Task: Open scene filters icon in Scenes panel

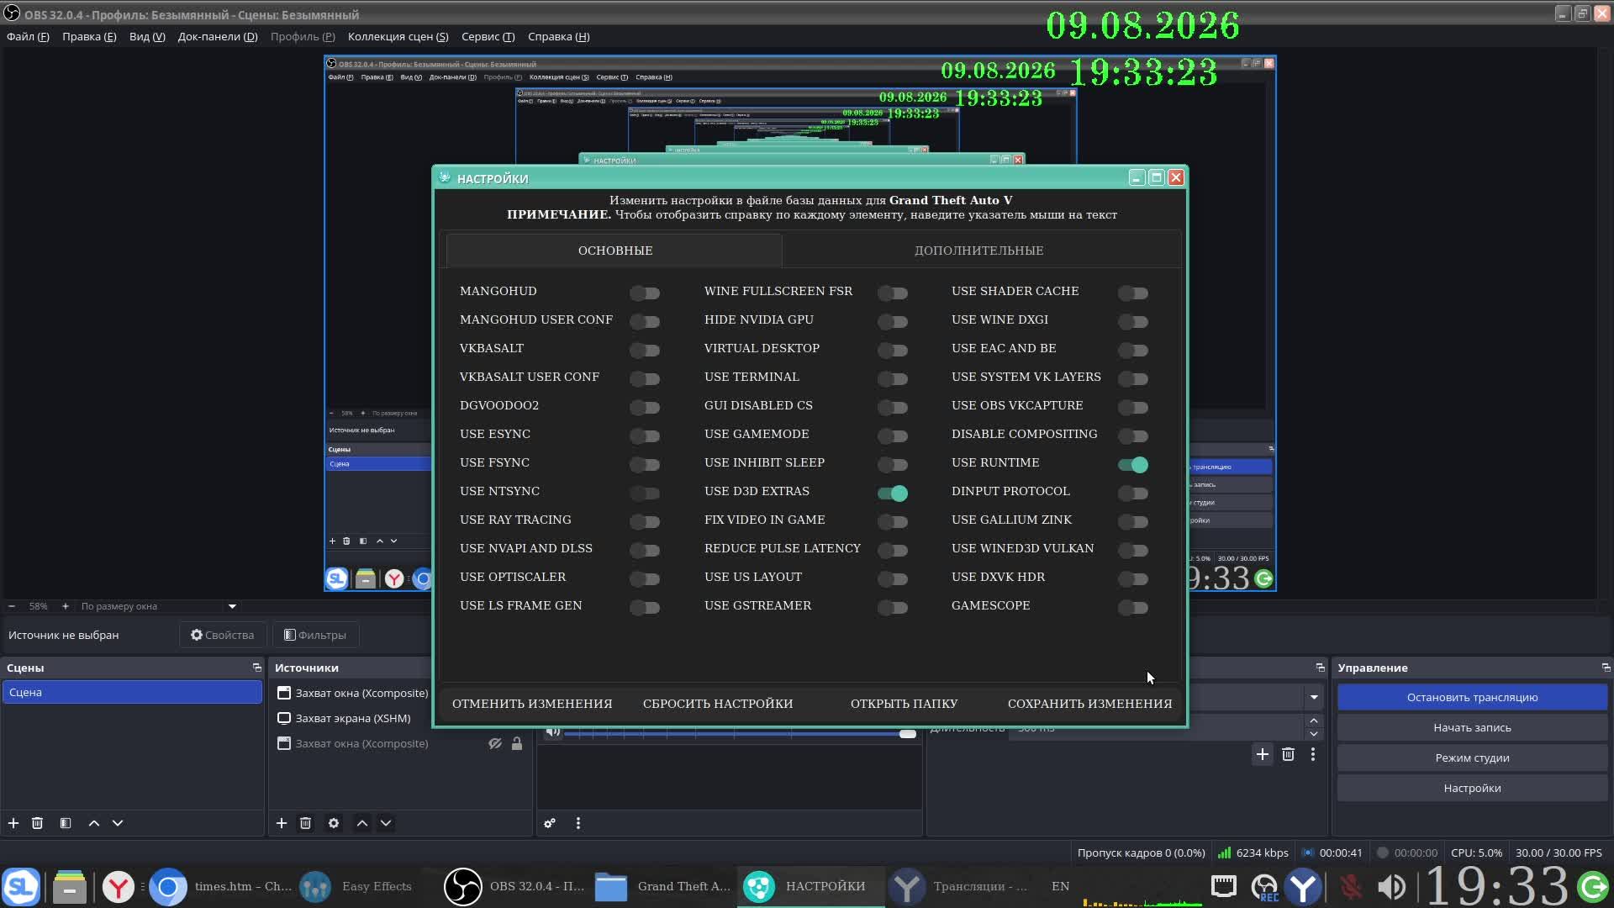Action: (x=66, y=823)
